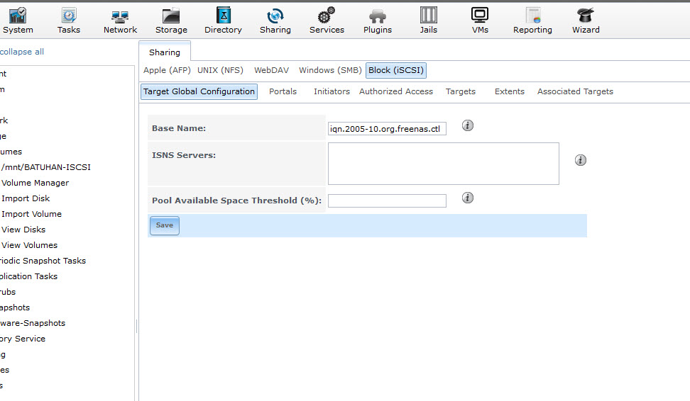This screenshot has width=690, height=401.
Task: Open the Windows (SMB) sharing tab
Action: pos(330,70)
